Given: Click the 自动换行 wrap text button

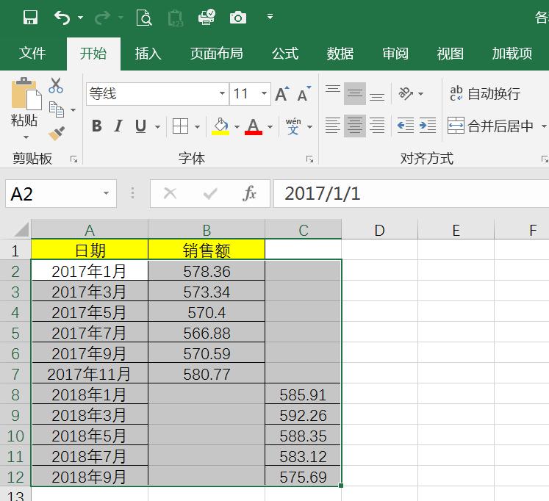Looking at the screenshot, I should point(485,93).
